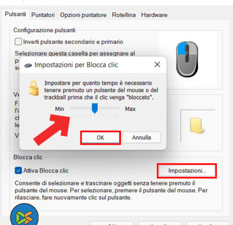Screen dimensions: 233x225
Task: Click the round logo at bottom left
Action: click(x=24, y=215)
